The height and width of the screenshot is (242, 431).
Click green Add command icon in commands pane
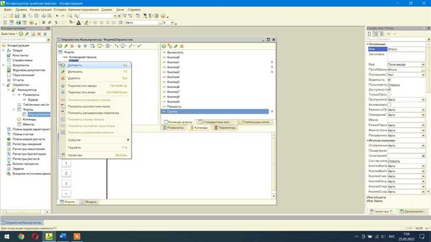pyautogui.click(x=164, y=46)
